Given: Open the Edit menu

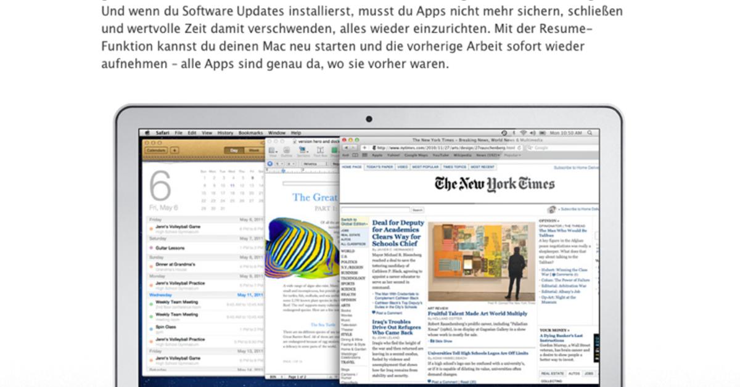Looking at the screenshot, I should 192,133.
